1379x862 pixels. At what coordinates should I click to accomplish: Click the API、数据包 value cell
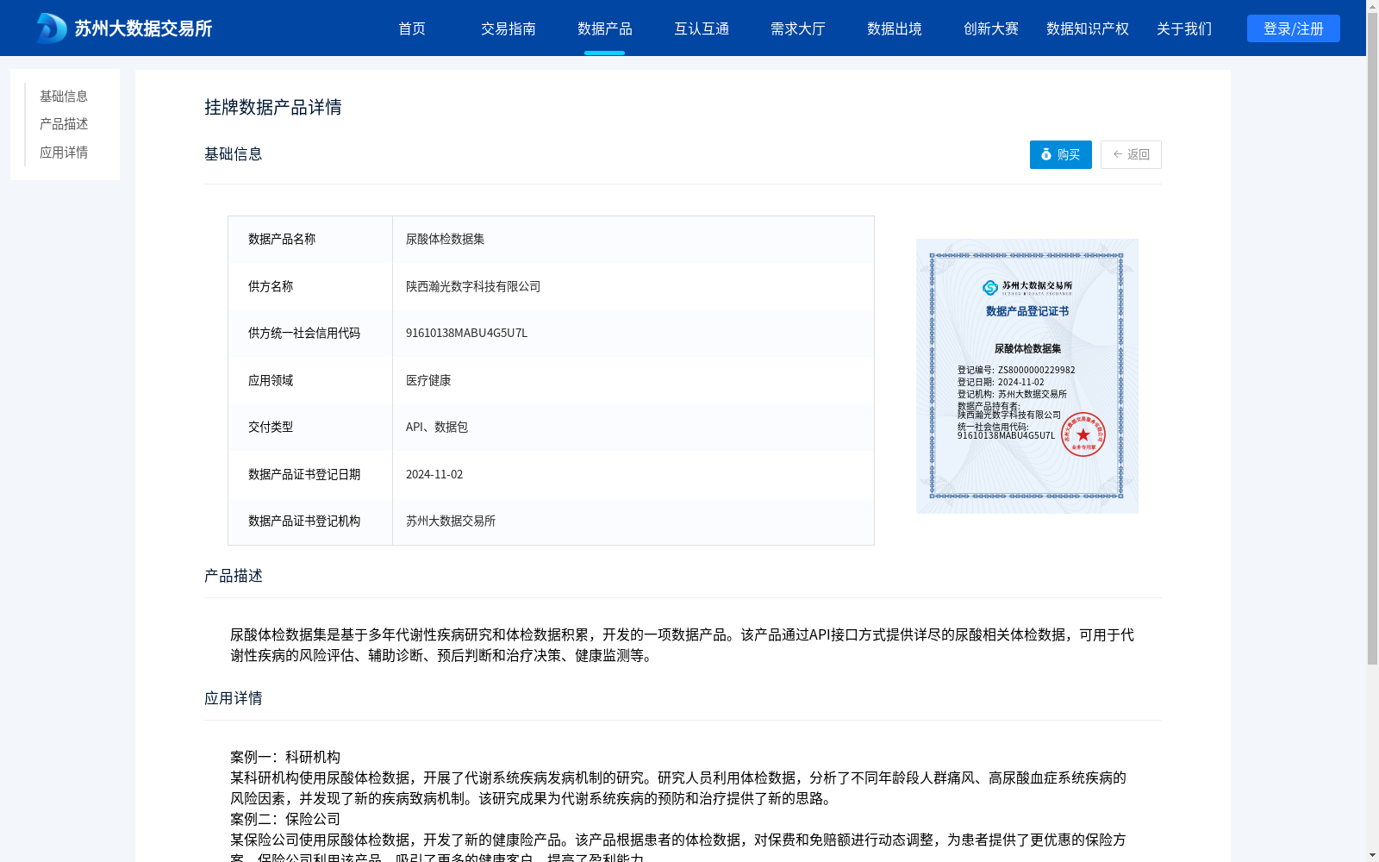click(633, 427)
